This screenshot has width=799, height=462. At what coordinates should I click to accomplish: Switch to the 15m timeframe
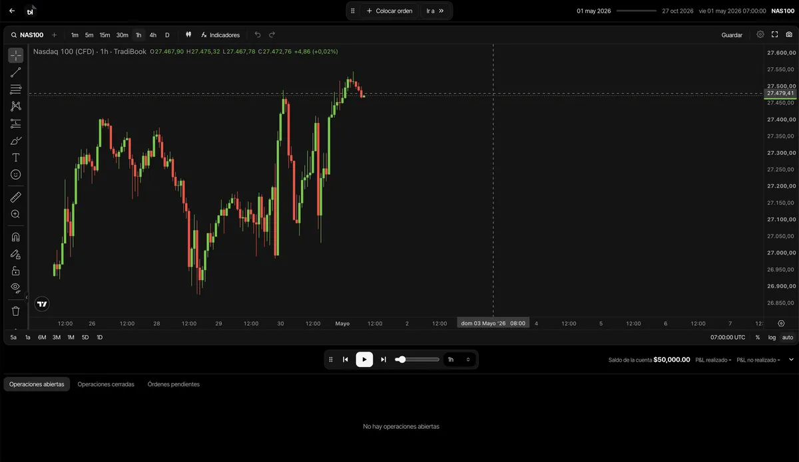point(105,35)
